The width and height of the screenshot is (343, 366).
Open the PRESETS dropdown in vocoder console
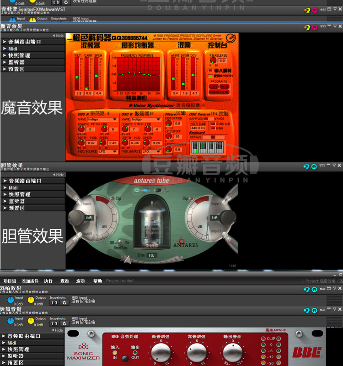(x=219, y=92)
